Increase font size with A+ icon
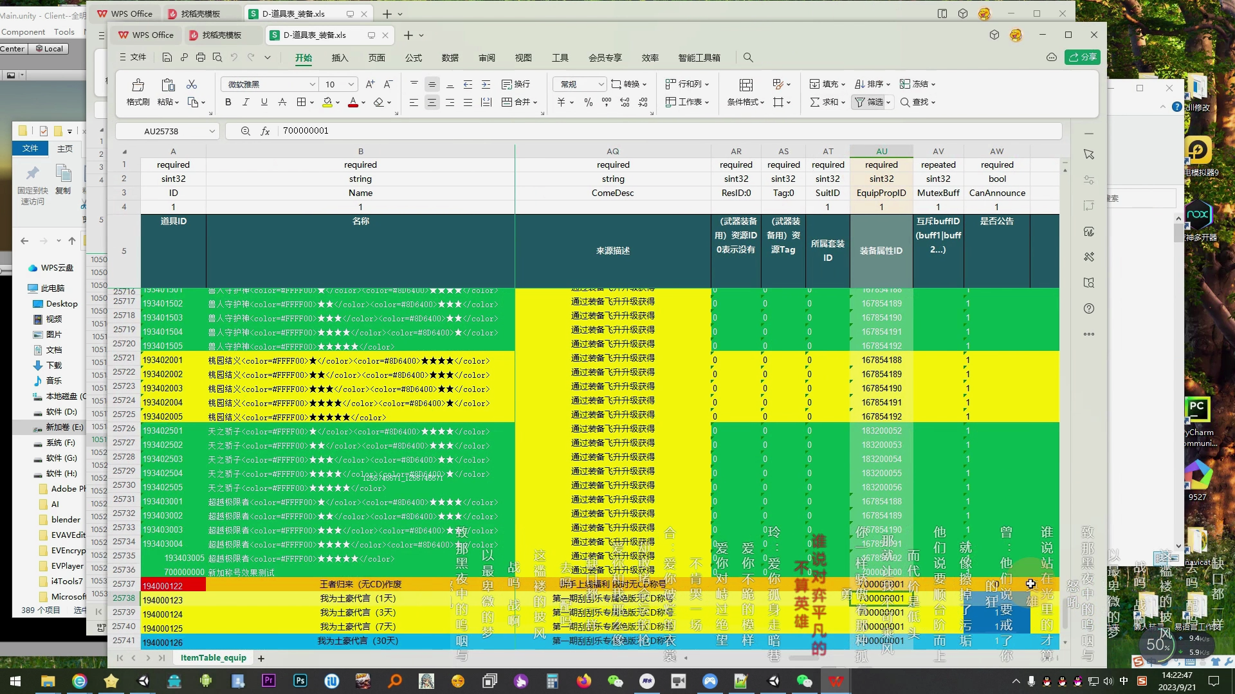The width and height of the screenshot is (1235, 694). point(370,84)
